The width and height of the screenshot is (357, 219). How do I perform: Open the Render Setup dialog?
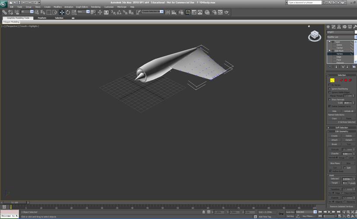pyautogui.click(x=214, y=12)
